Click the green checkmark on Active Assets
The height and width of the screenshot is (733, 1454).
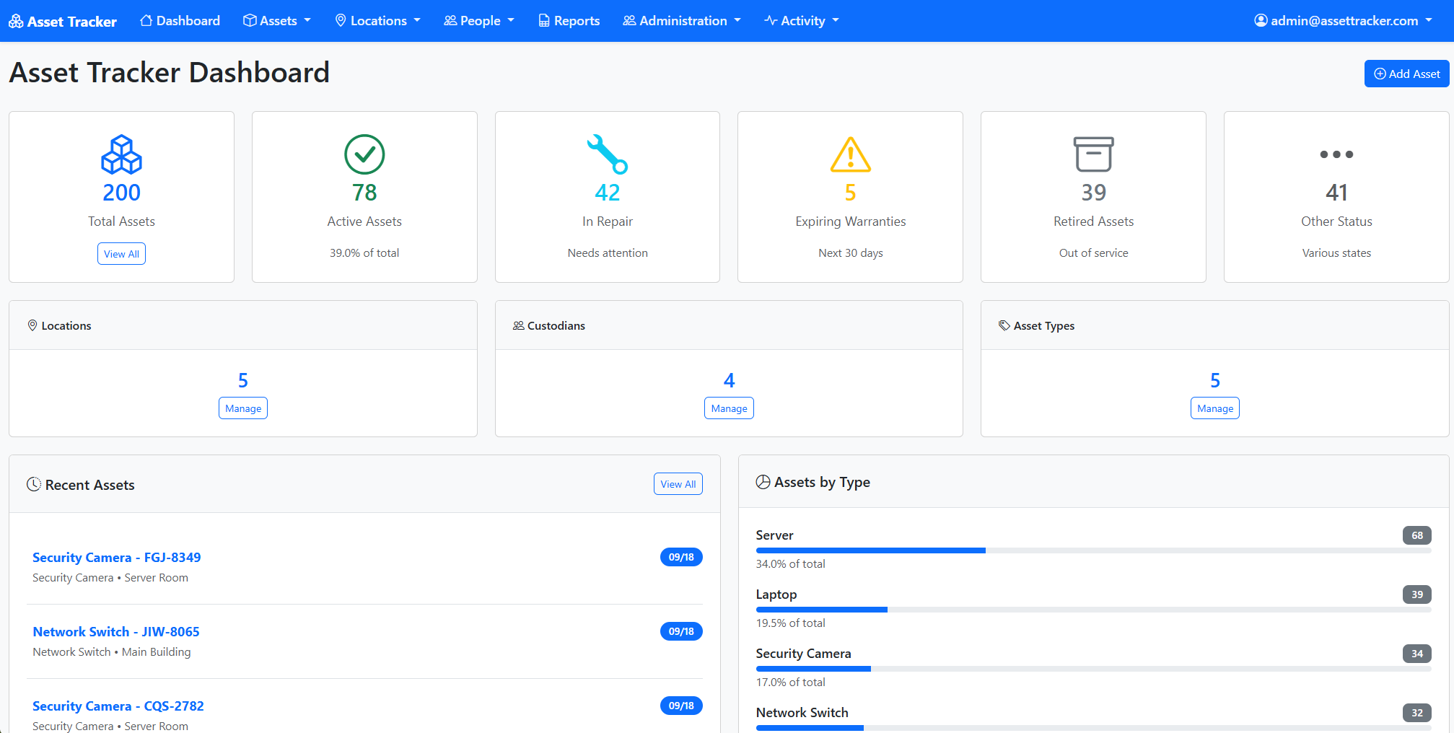point(364,154)
